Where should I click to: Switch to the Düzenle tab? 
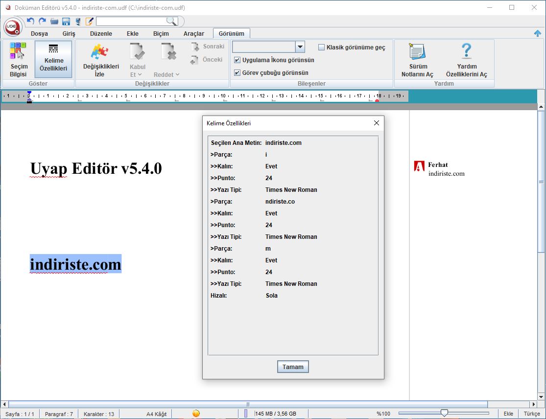[101, 34]
